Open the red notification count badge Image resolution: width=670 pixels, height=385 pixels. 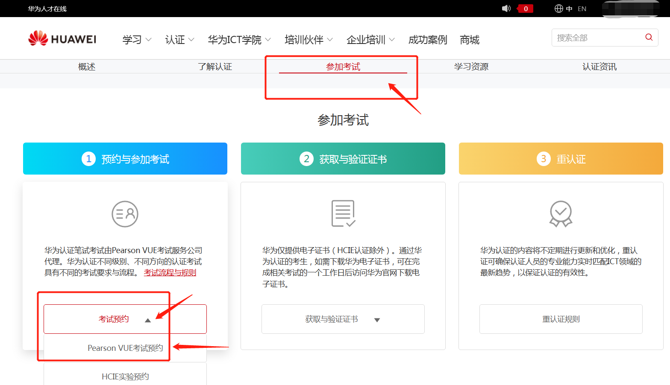coord(526,9)
